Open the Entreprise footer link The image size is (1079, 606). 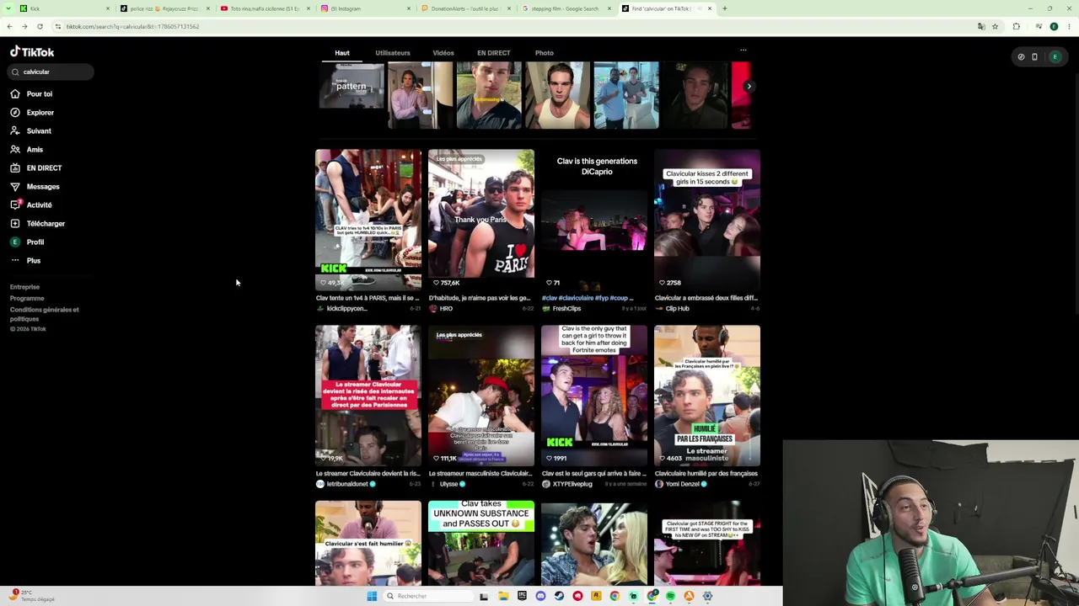pos(24,287)
